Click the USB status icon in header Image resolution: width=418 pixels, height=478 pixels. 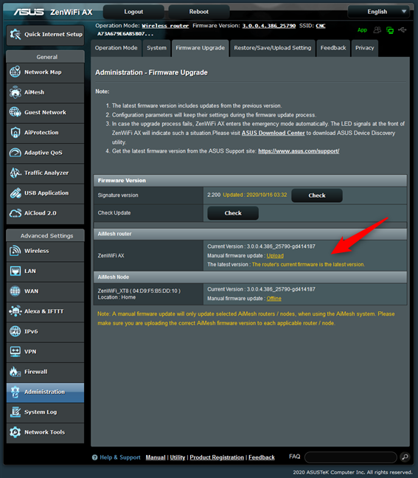pyautogui.click(x=403, y=30)
